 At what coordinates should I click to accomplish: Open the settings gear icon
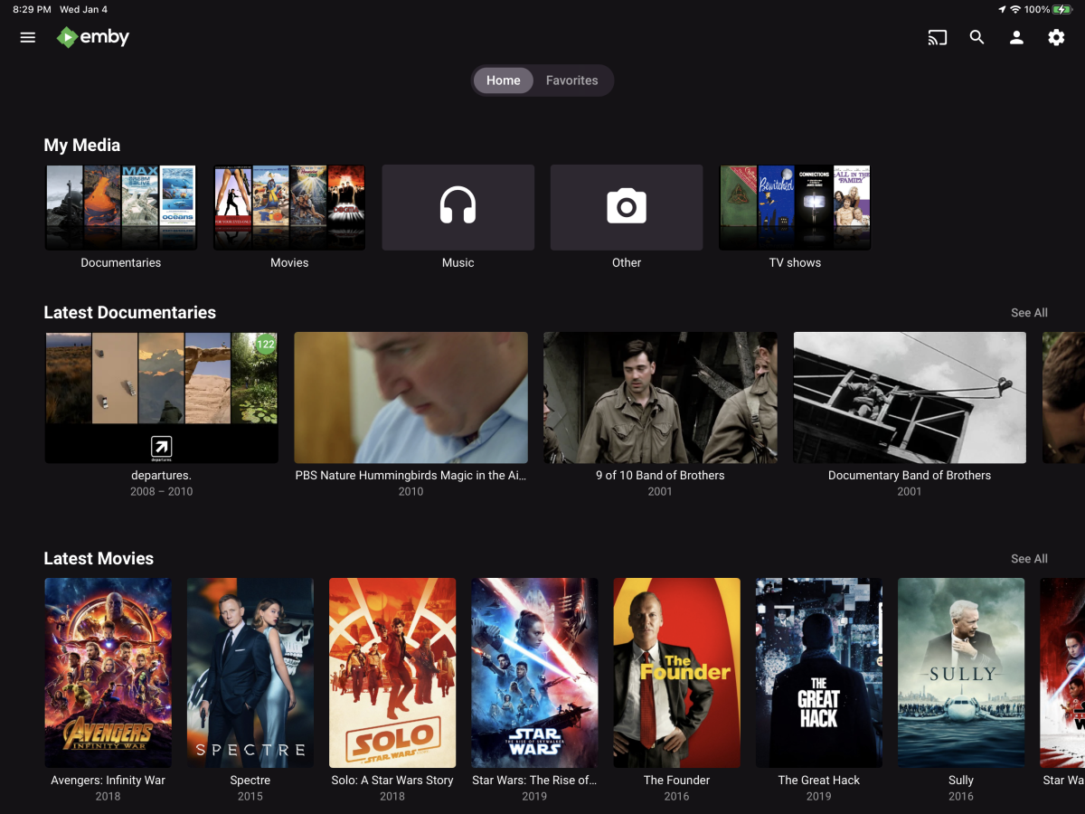pyautogui.click(x=1056, y=38)
